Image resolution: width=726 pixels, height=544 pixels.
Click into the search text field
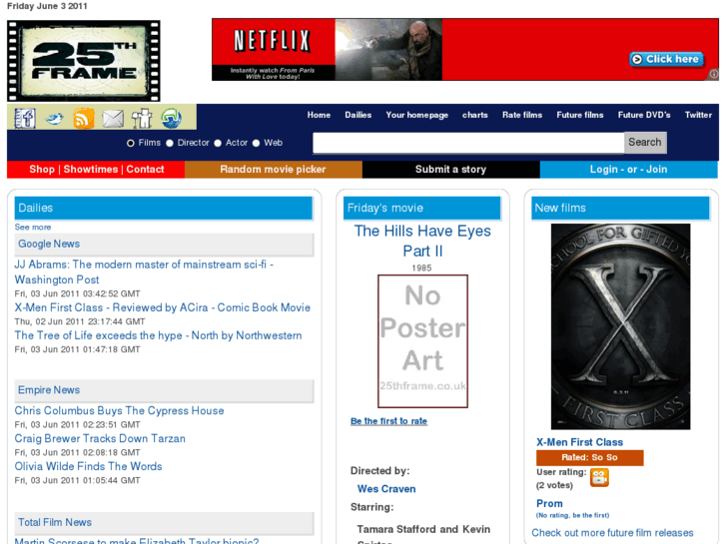(468, 143)
